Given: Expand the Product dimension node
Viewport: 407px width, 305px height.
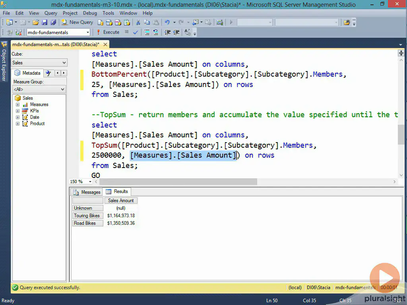Looking at the screenshot, I should pos(18,124).
